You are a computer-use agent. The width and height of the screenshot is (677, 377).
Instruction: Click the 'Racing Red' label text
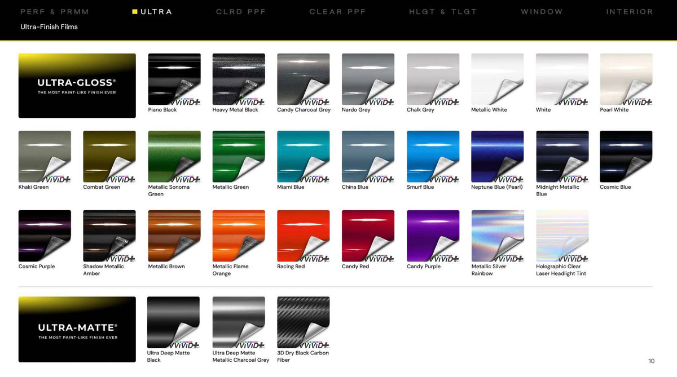291,267
